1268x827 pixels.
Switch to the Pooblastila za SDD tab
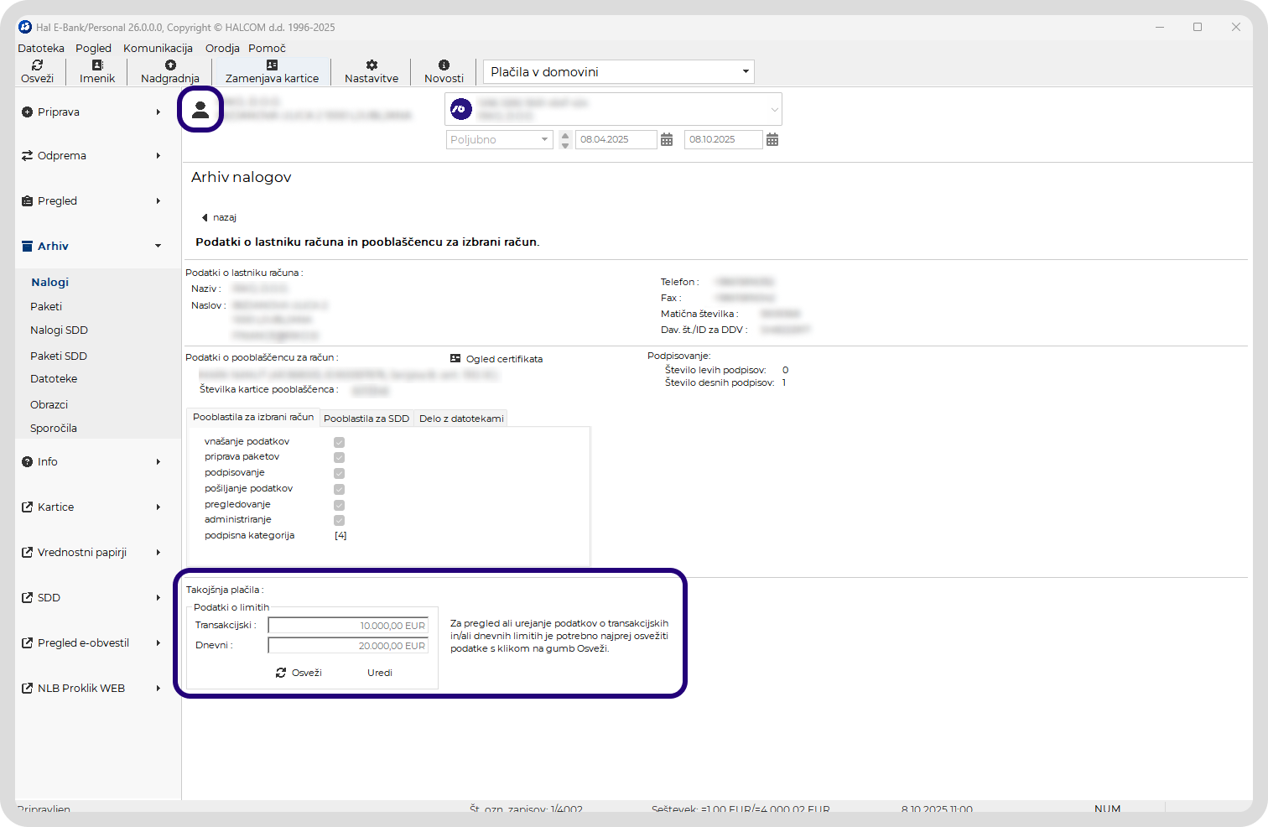click(366, 419)
